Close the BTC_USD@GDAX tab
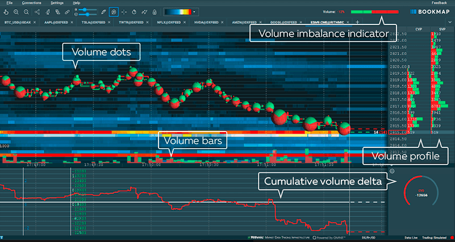 click(x=35, y=22)
